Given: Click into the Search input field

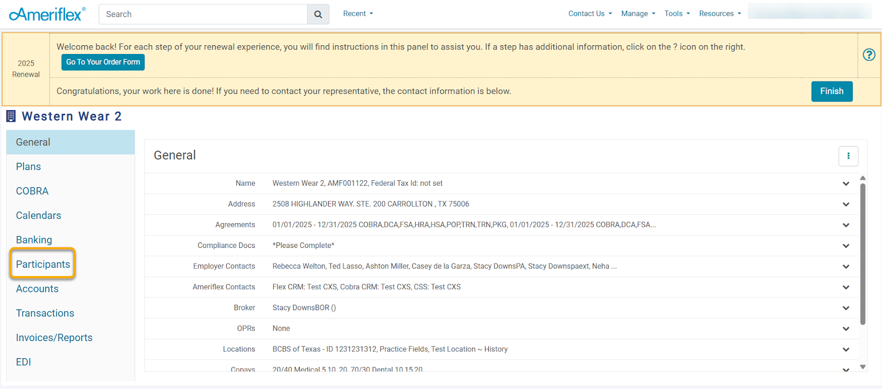Looking at the screenshot, I should tap(203, 14).
